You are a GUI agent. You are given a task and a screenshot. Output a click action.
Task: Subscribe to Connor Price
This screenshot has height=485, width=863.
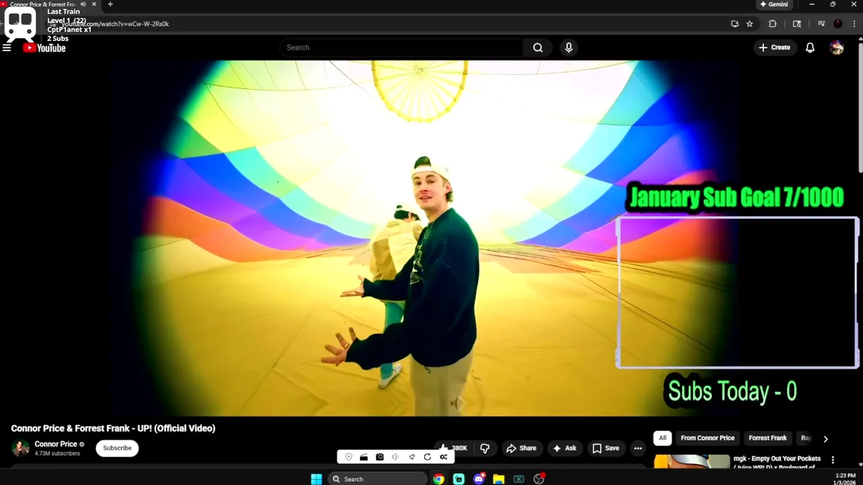117,448
